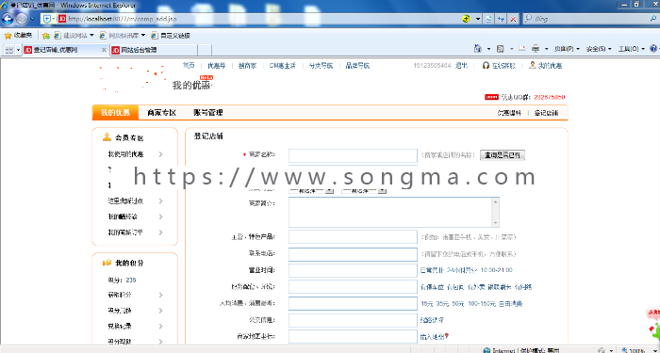Click the add-to-favorites-bar star icon
The width and height of the screenshot is (660, 353).
click(46, 36)
